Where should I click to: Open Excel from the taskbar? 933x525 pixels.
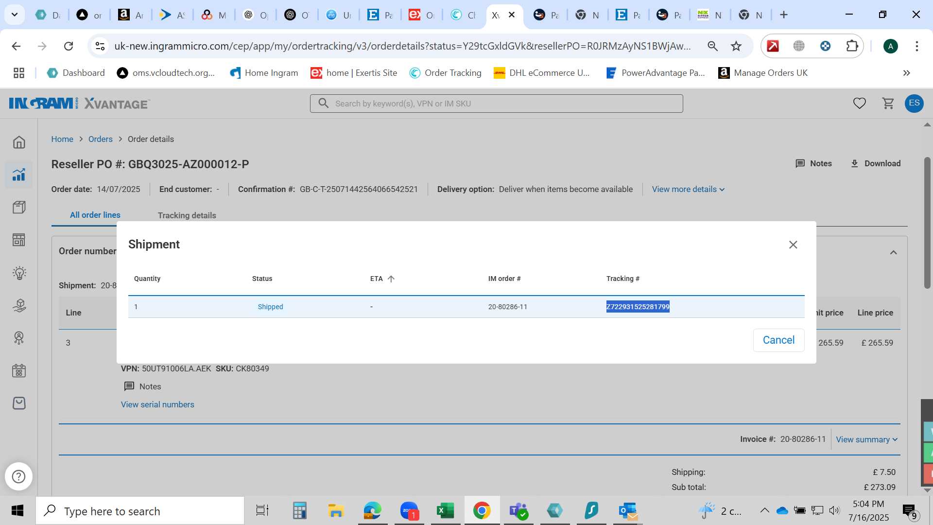click(x=445, y=511)
